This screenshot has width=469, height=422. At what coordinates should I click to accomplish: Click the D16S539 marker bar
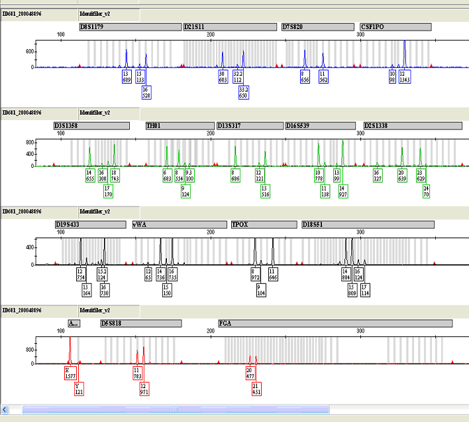pos(322,125)
